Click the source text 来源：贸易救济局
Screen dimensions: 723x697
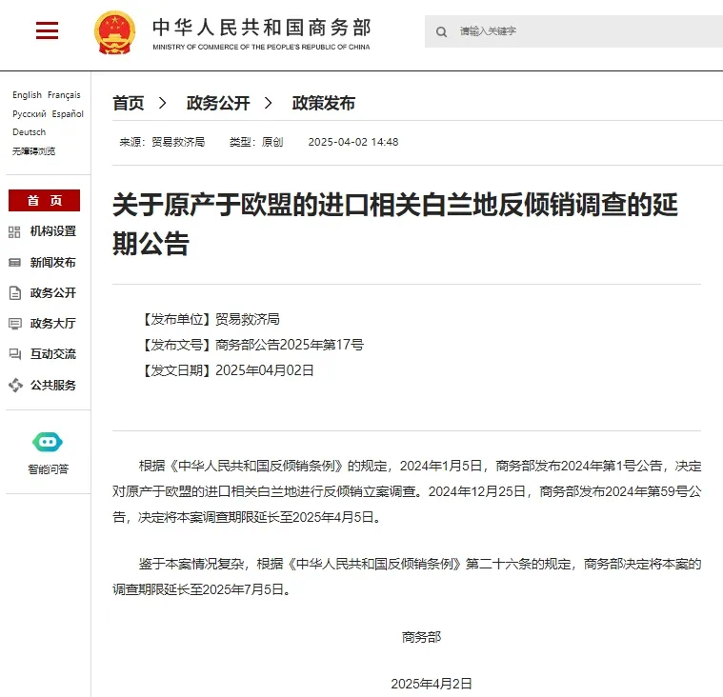(x=162, y=142)
